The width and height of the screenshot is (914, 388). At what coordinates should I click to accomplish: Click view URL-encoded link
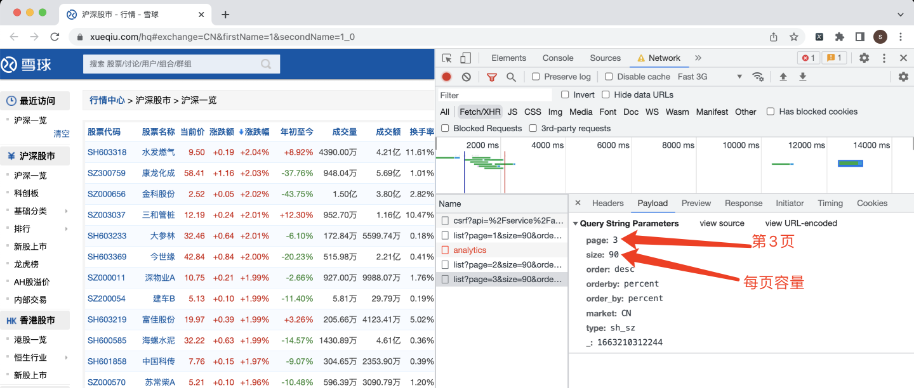[801, 223]
